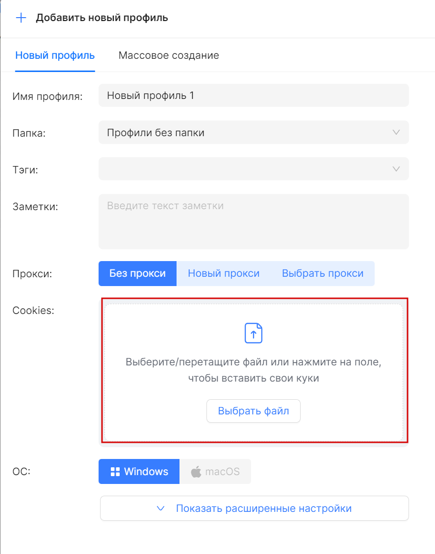This screenshot has width=435, height=554.
Task: Click the Windows logo icon
Action: coord(115,472)
